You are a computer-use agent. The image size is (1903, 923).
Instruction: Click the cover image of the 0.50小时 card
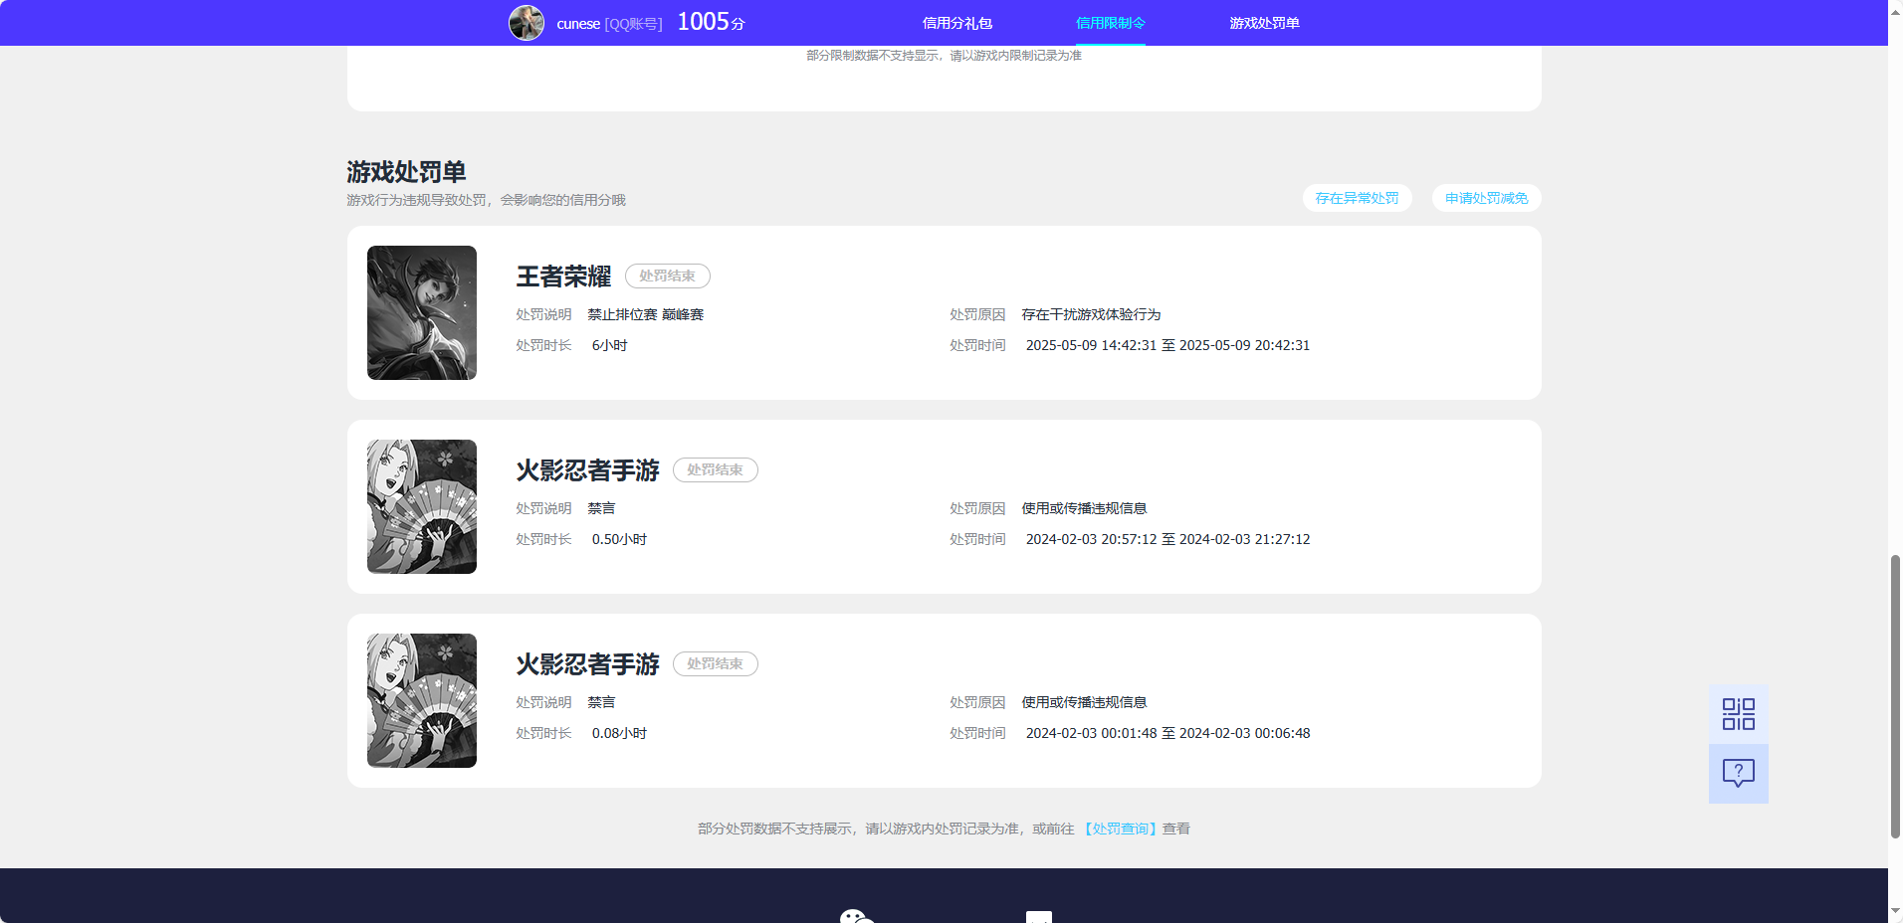[x=422, y=506]
